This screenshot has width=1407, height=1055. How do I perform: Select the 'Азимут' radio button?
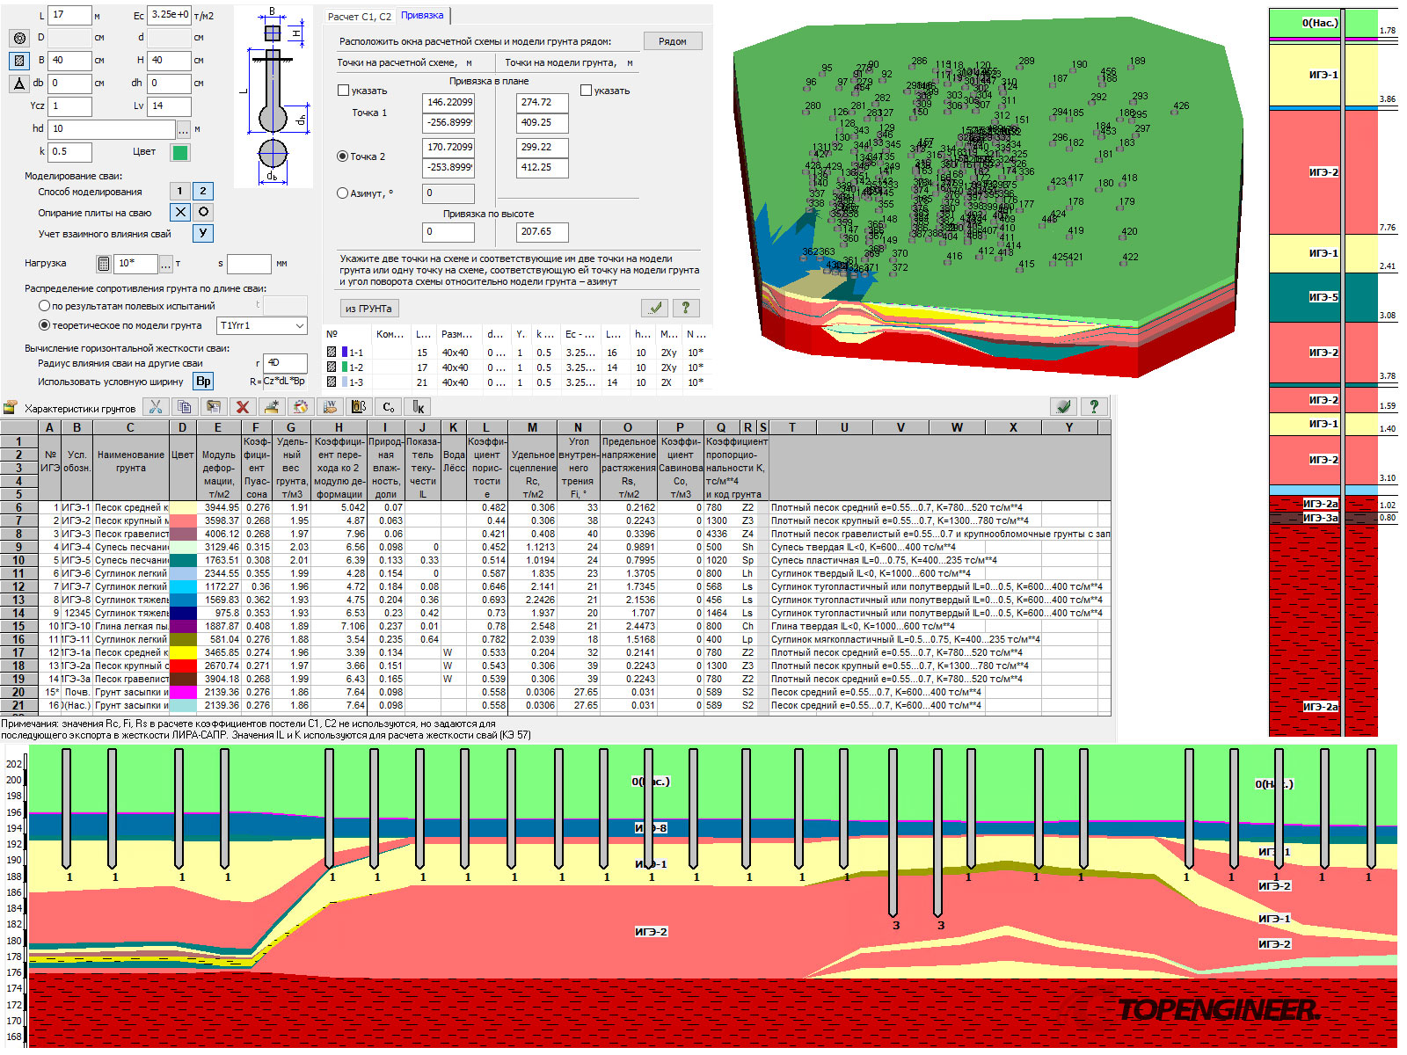[343, 193]
